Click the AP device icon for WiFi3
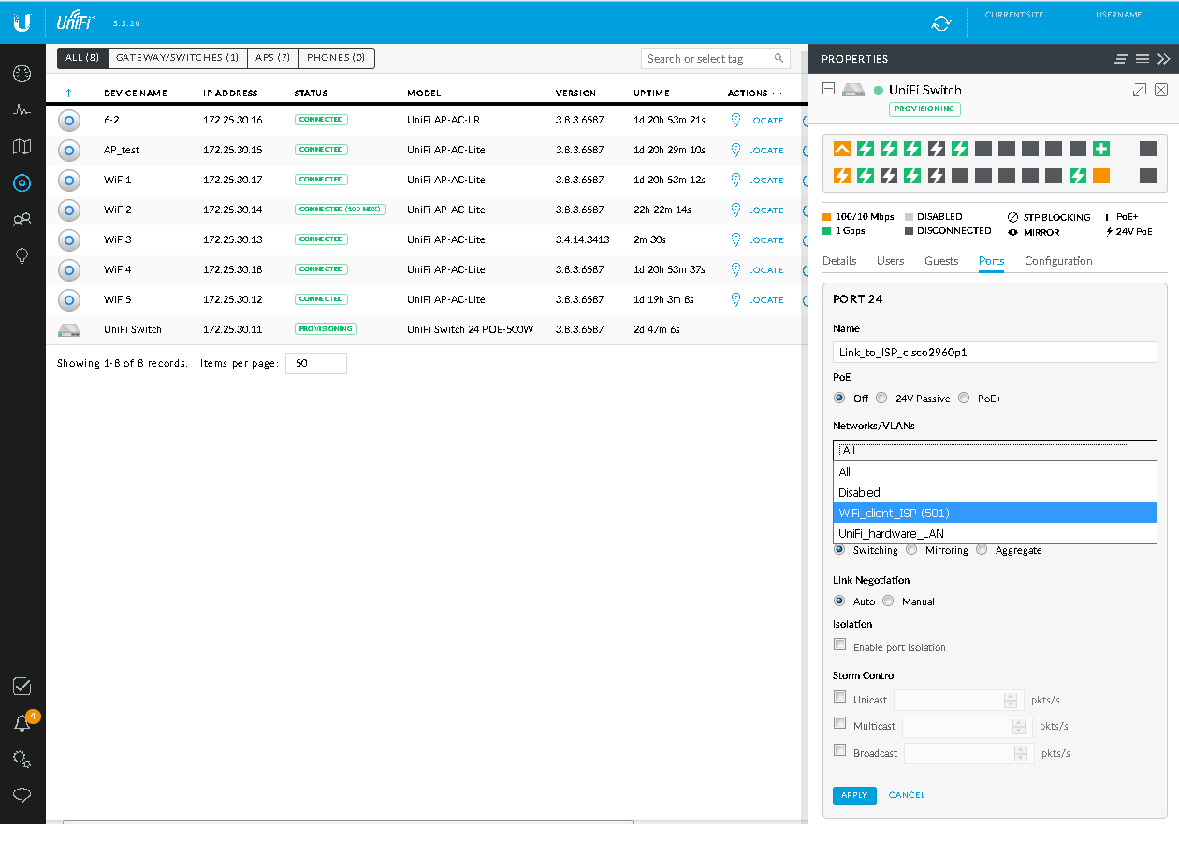The width and height of the screenshot is (1179, 855). click(69, 239)
